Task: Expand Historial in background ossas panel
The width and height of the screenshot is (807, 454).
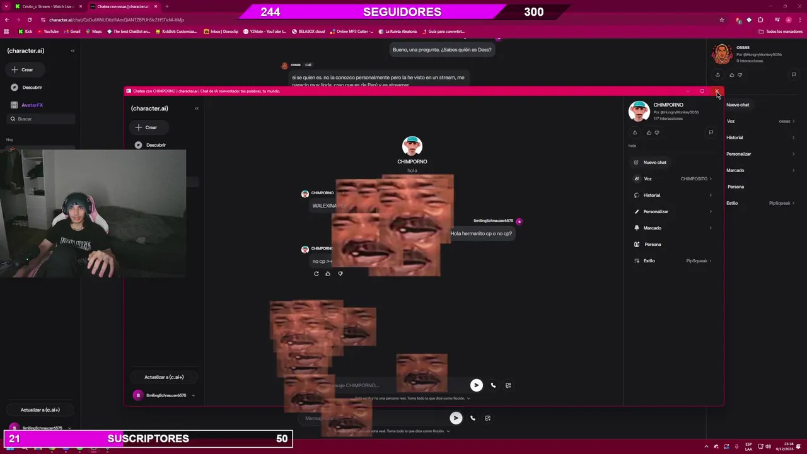Action: pyautogui.click(x=760, y=137)
